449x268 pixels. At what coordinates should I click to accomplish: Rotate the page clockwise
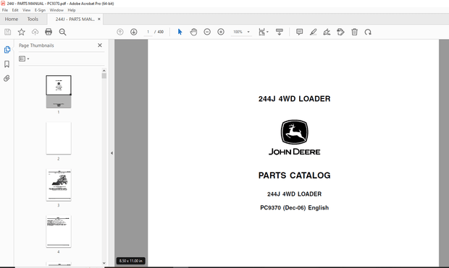coord(368,32)
